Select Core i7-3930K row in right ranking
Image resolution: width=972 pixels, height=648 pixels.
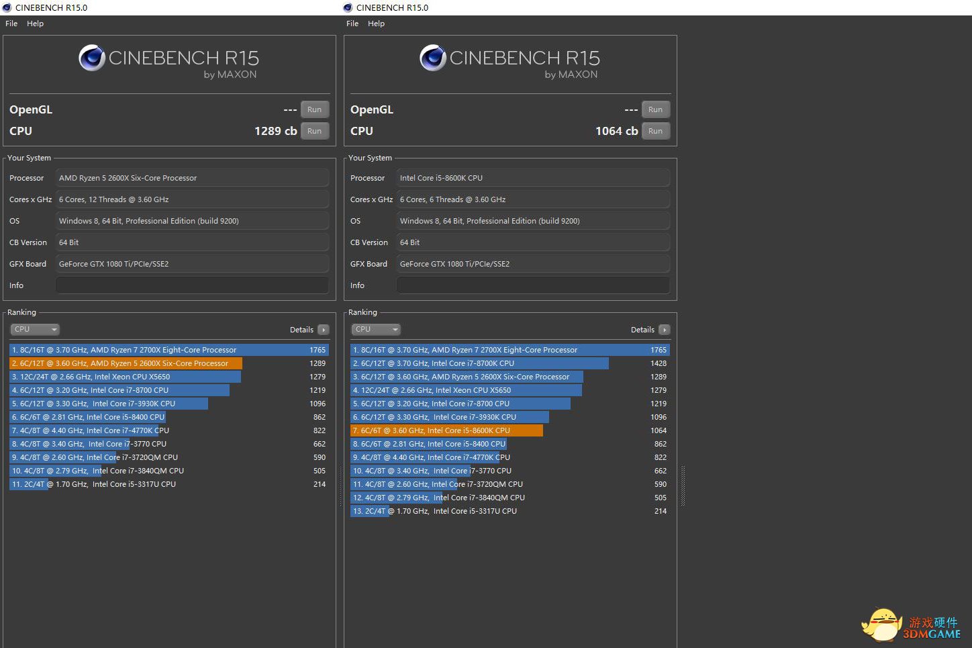tap(509, 417)
